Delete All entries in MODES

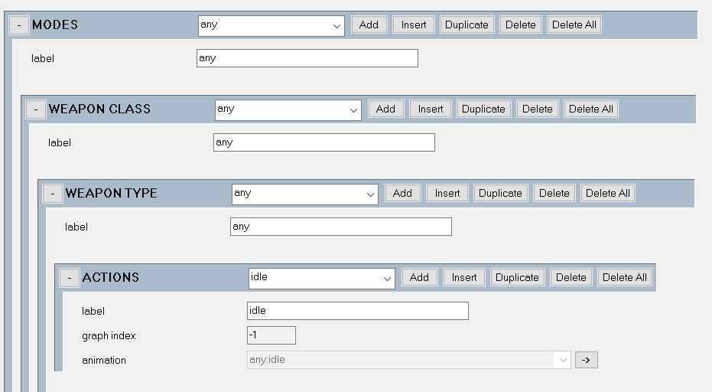pos(574,24)
